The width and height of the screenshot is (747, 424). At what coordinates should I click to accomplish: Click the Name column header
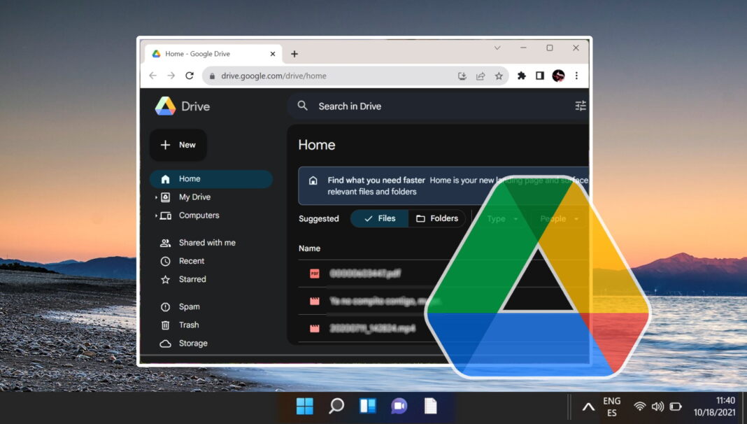(309, 248)
